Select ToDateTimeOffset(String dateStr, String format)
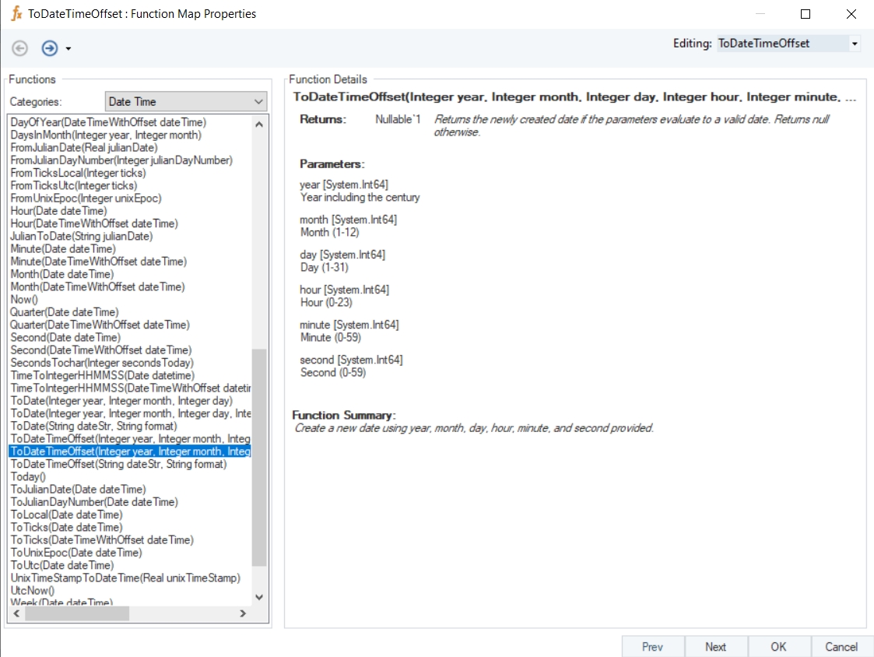The image size is (874, 657). pyautogui.click(x=118, y=464)
